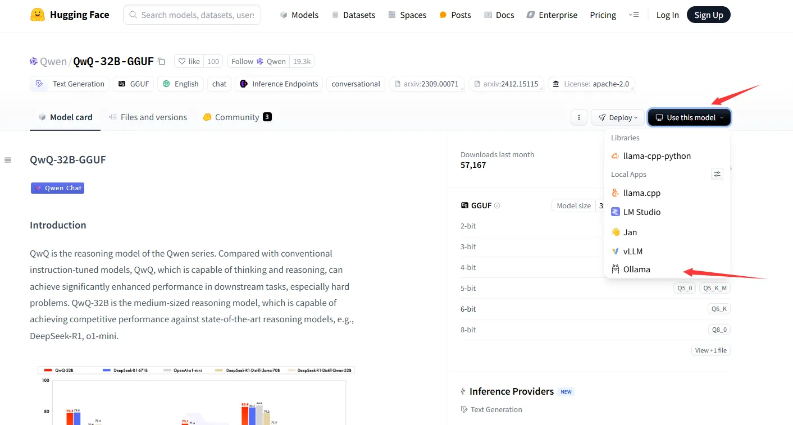Click the 'Introduction' heading
The height and width of the screenshot is (425, 793).
click(58, 225)
